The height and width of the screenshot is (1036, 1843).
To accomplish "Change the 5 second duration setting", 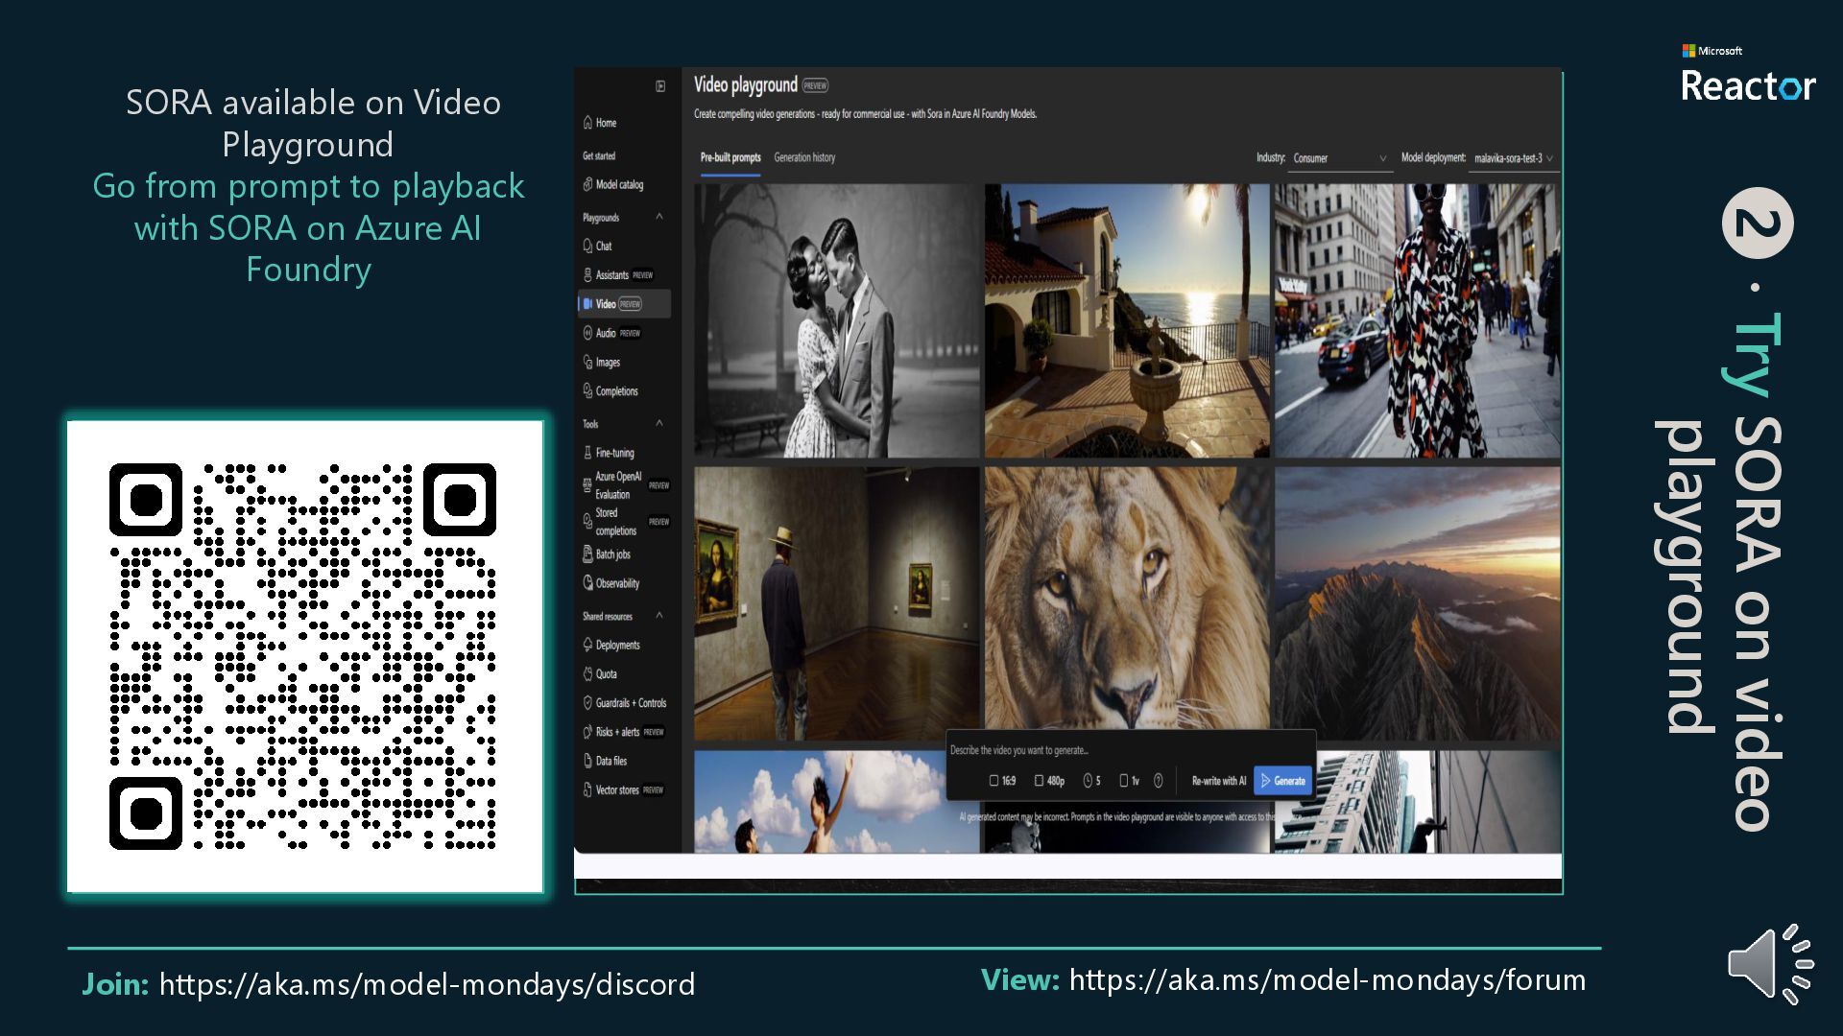I will pos(1092,781).
